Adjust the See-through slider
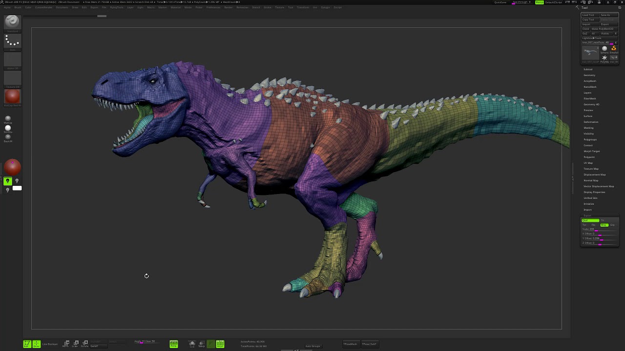The height and width of the screenshot is (351, 625). [521, 2]
